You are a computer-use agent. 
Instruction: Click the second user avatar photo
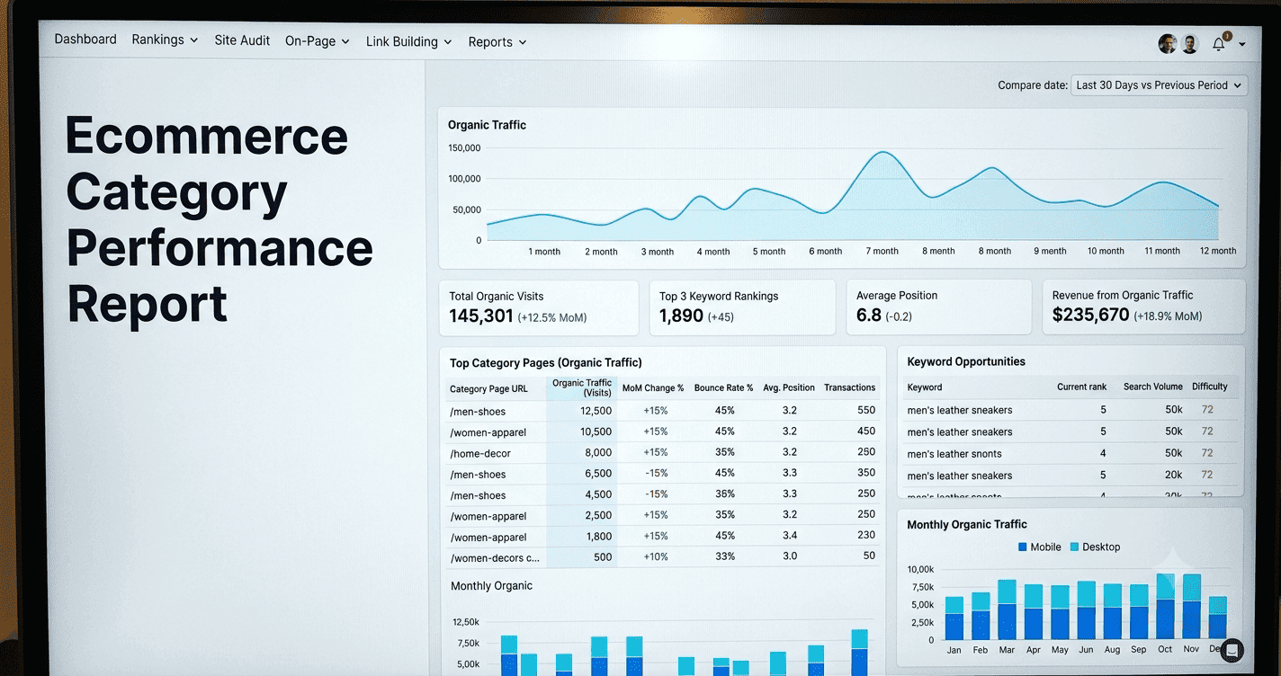tap(1189, 44)
